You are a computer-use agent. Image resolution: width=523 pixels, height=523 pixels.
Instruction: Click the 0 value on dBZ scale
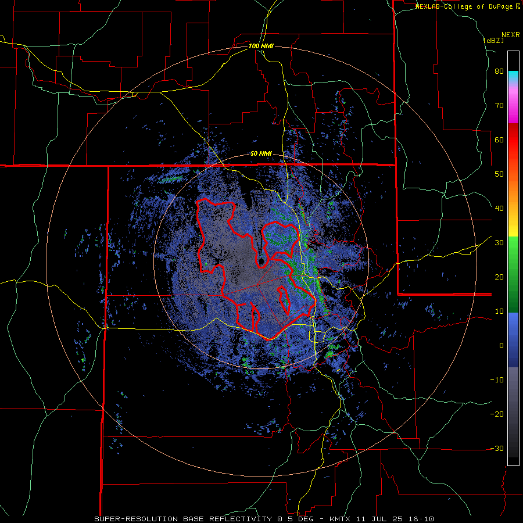501,346
